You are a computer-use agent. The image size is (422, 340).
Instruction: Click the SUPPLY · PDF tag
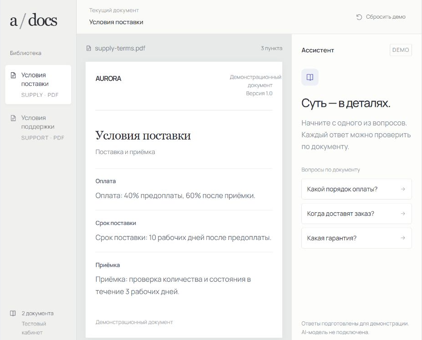point(40,95)
